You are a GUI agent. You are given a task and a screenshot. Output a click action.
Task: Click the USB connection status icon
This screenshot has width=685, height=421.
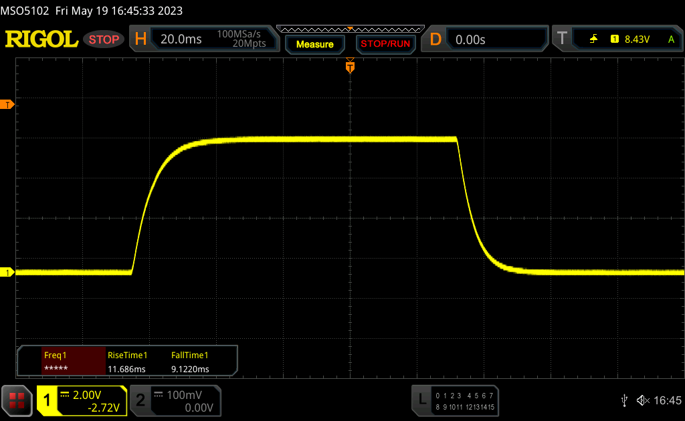(x=624, y=400)
